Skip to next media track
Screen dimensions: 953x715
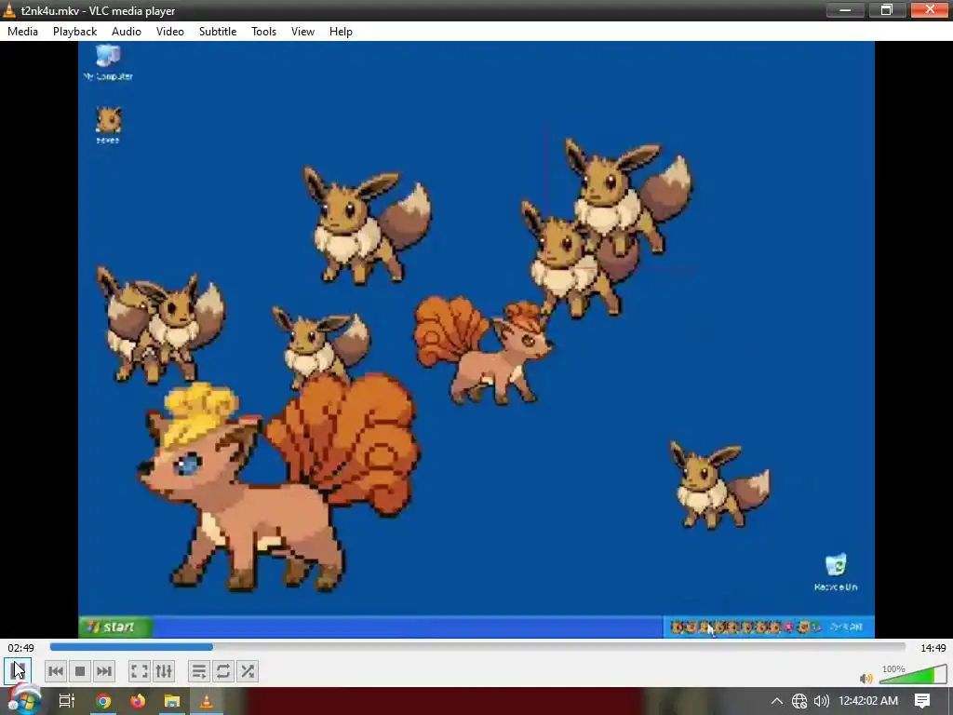[x=104, y=671]
